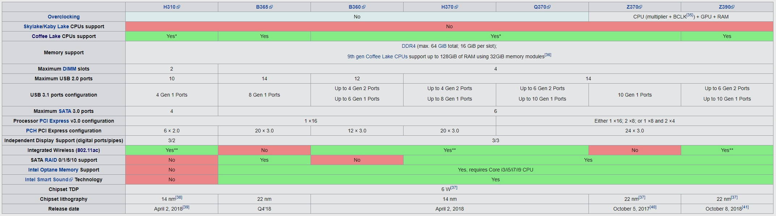Image resolution: width=776 pixels, height=216 pixels.
Task: Open the PCH link in row header
Action: pyautogui.click(x=31, y=131)
